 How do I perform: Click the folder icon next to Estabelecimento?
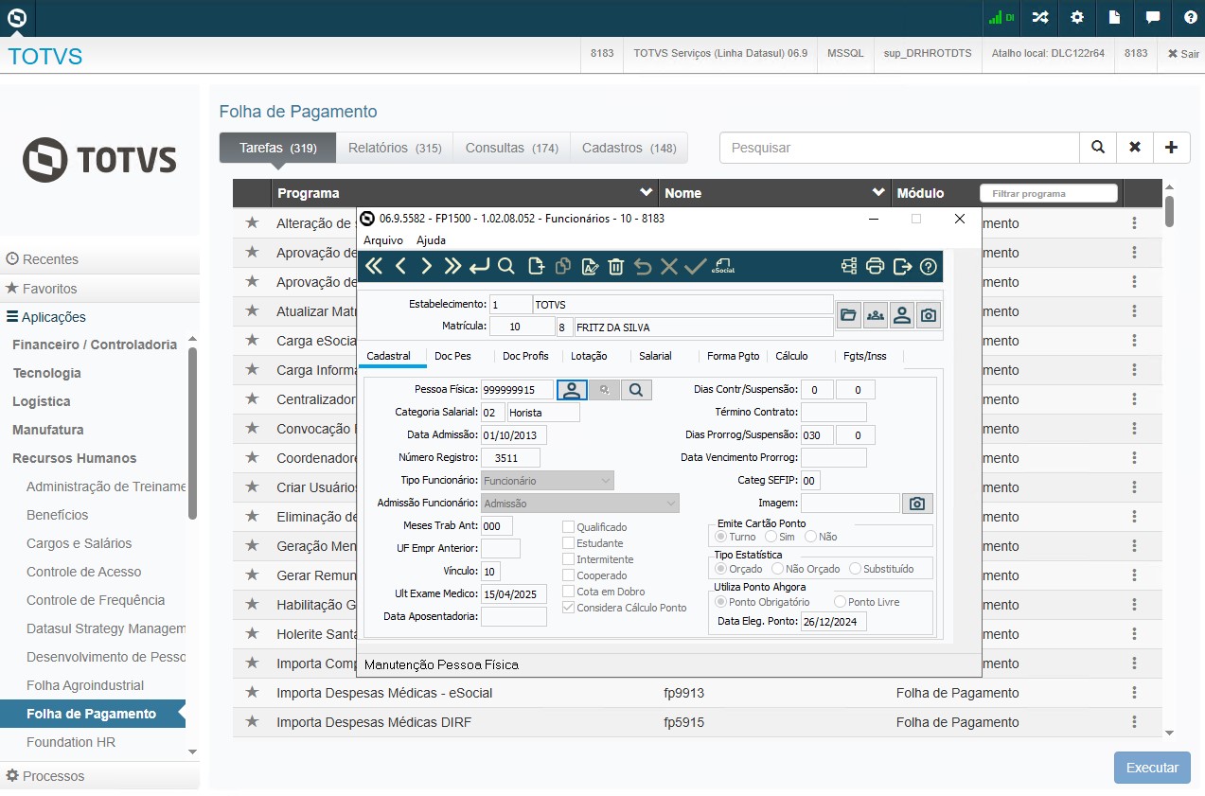pos(849,316)
